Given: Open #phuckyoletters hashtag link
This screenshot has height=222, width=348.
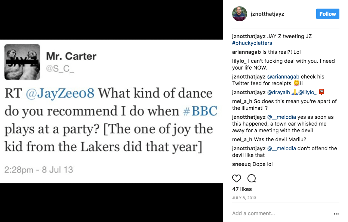Looking at the screenshot, I should click(x=252, y=43).
